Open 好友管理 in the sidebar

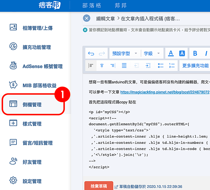pos(32,162)
